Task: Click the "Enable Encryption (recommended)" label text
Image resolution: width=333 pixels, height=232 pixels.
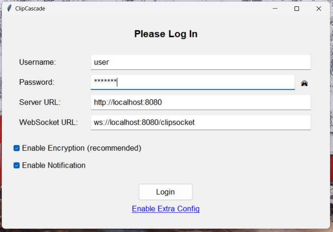Action: 81,148
